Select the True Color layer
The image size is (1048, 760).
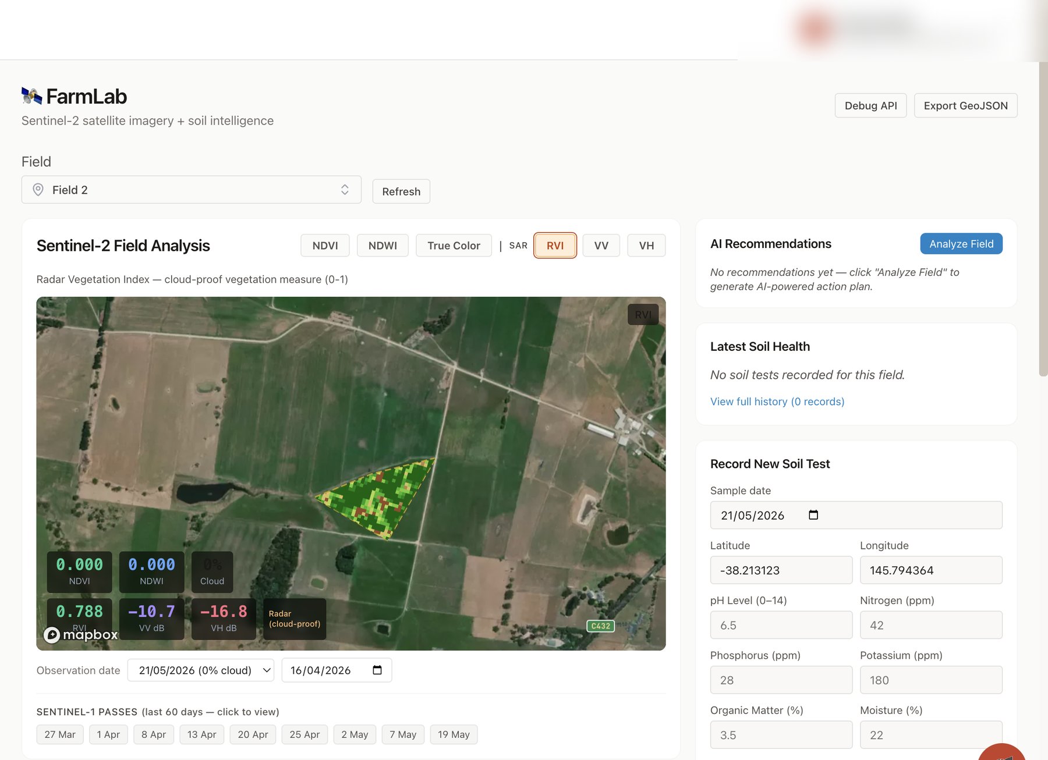(454, 246)
